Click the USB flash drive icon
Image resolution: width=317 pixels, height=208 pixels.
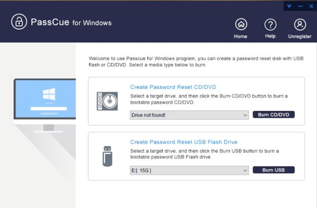(x=107, y=156)
